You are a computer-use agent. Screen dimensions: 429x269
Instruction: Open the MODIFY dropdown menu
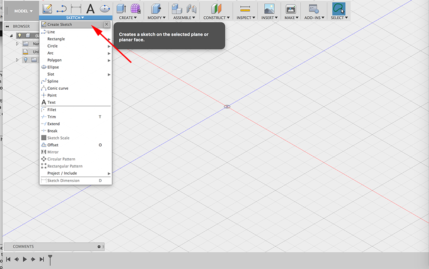click(x=157, y=18)
